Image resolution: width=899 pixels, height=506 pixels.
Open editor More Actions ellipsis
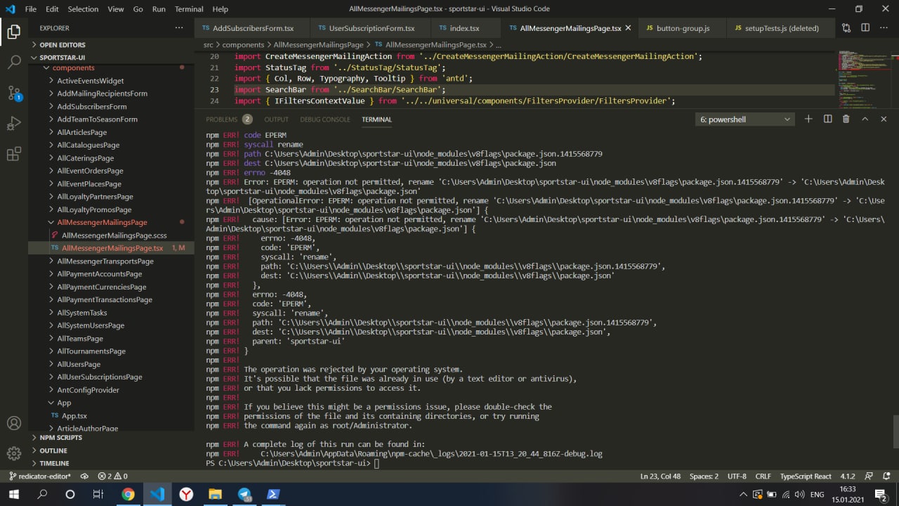[884, 28]
